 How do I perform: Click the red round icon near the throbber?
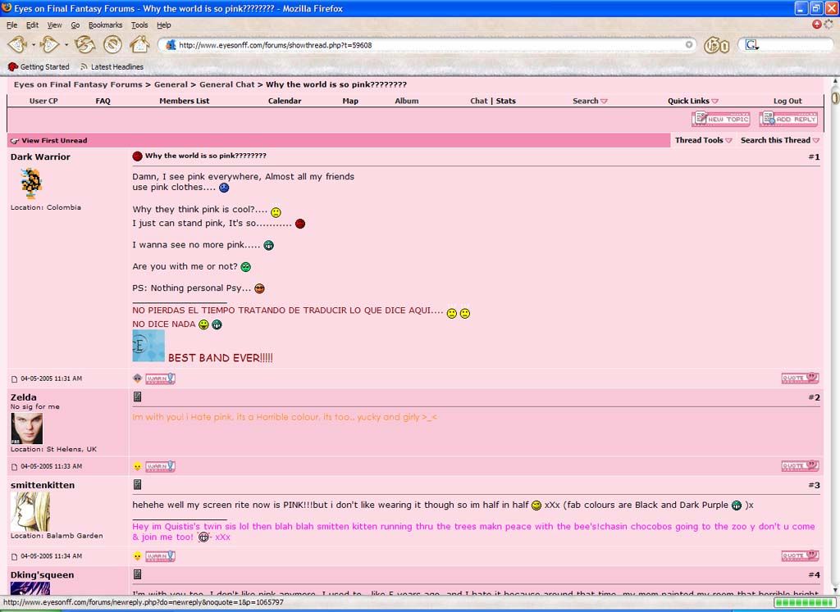point(817,24)
